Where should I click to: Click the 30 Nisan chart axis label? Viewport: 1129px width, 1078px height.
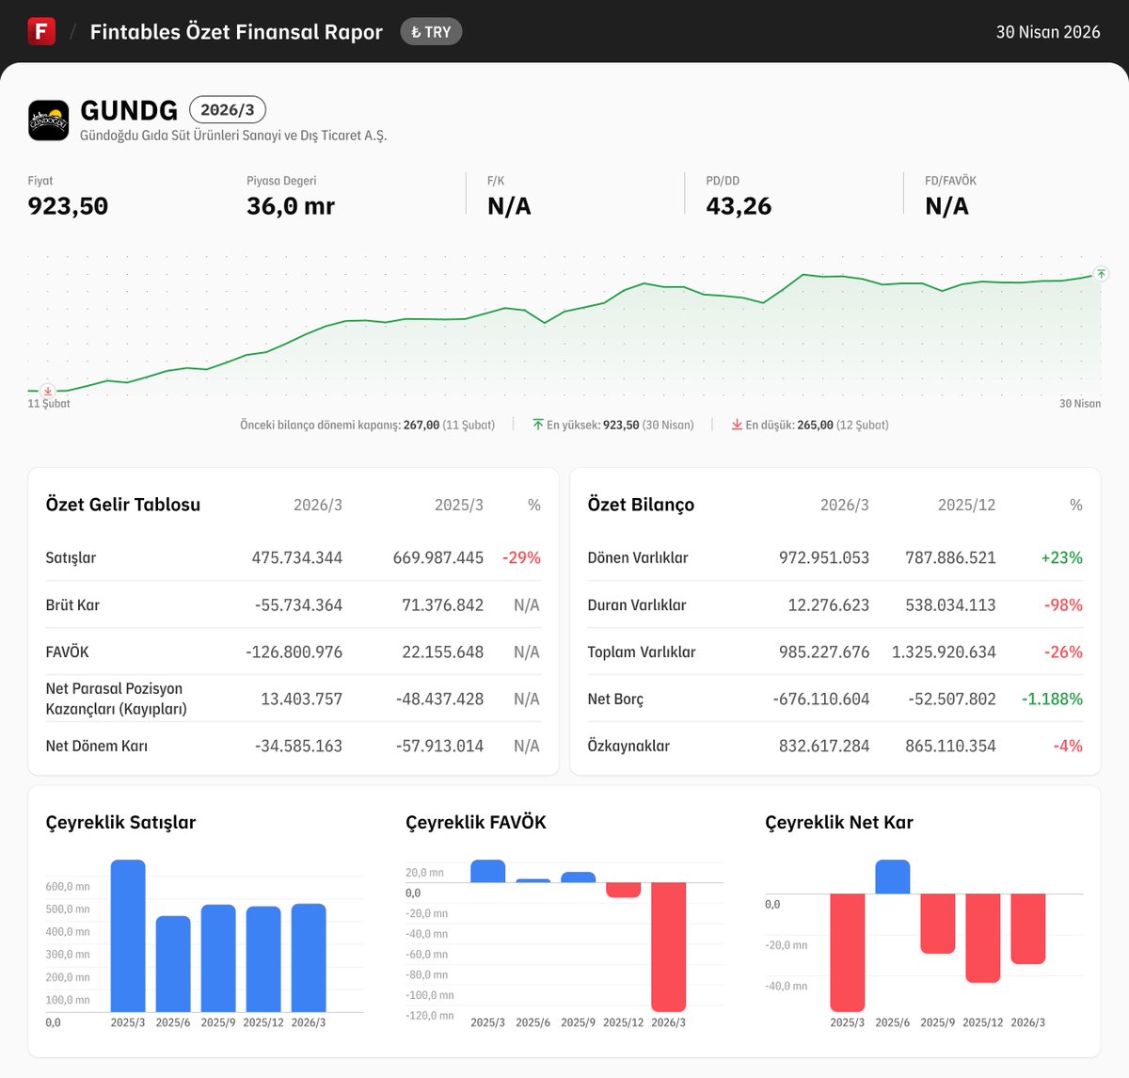[x=1080, y=404]
